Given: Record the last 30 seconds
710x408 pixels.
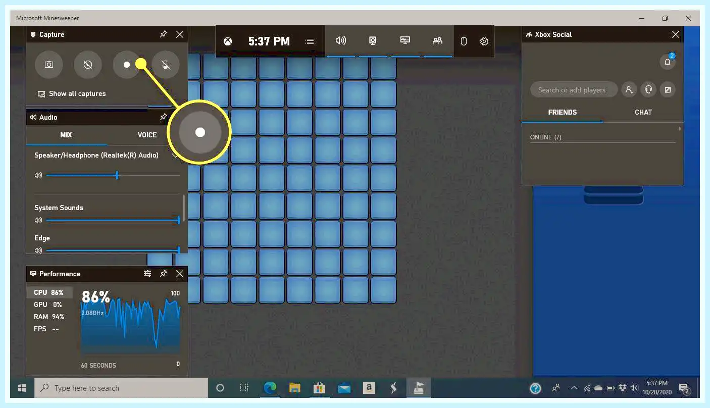Looking at the screenshot, I should 88,65.
